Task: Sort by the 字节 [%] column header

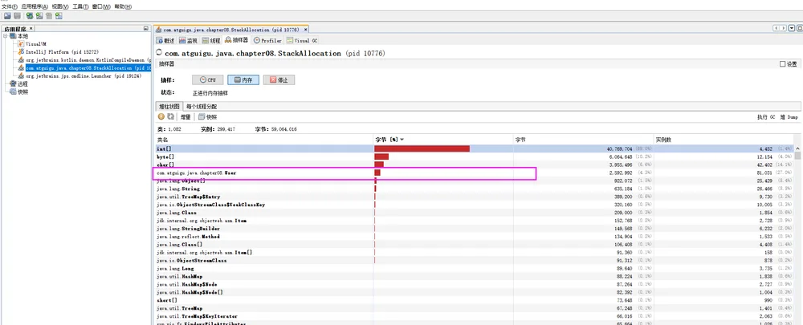Action: (x=443, y=139)
